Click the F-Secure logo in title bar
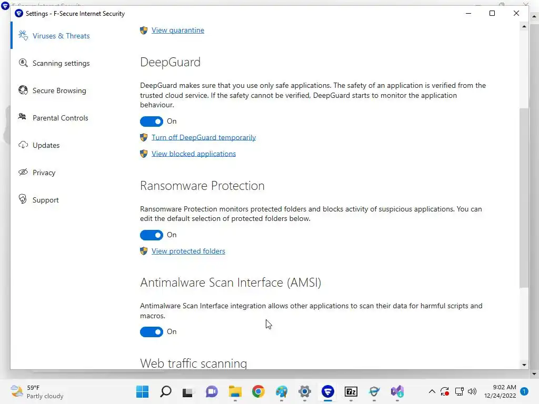 click(19, 13)
